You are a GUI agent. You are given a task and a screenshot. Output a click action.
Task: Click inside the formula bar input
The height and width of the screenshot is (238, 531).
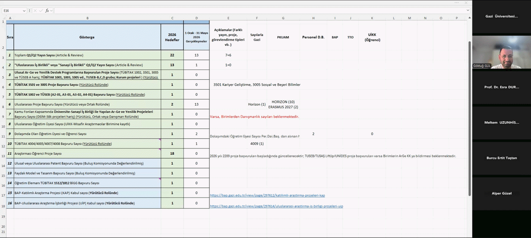pos(259,10)
